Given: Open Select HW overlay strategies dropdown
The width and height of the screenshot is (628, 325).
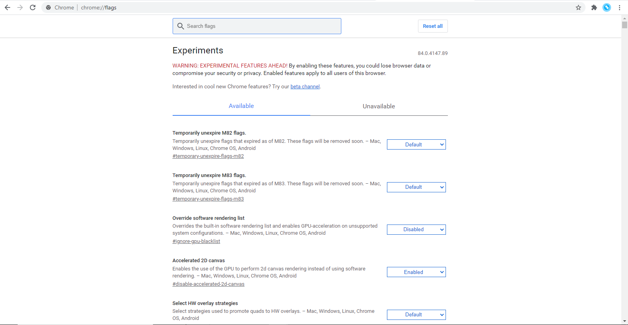Looking at the screenshot, I should point(416,315).
